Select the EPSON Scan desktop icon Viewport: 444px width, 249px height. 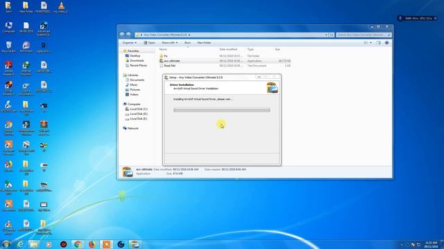click(x=9, y=107)
